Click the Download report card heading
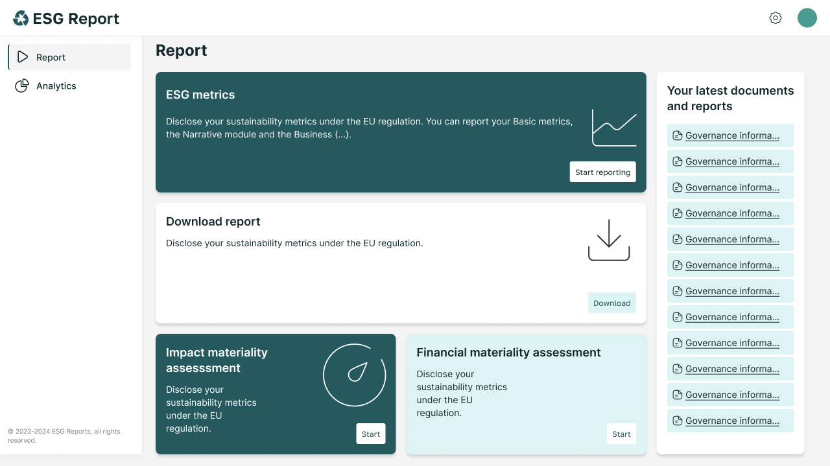This screenshot has height=466, width=830. (213, 222)
